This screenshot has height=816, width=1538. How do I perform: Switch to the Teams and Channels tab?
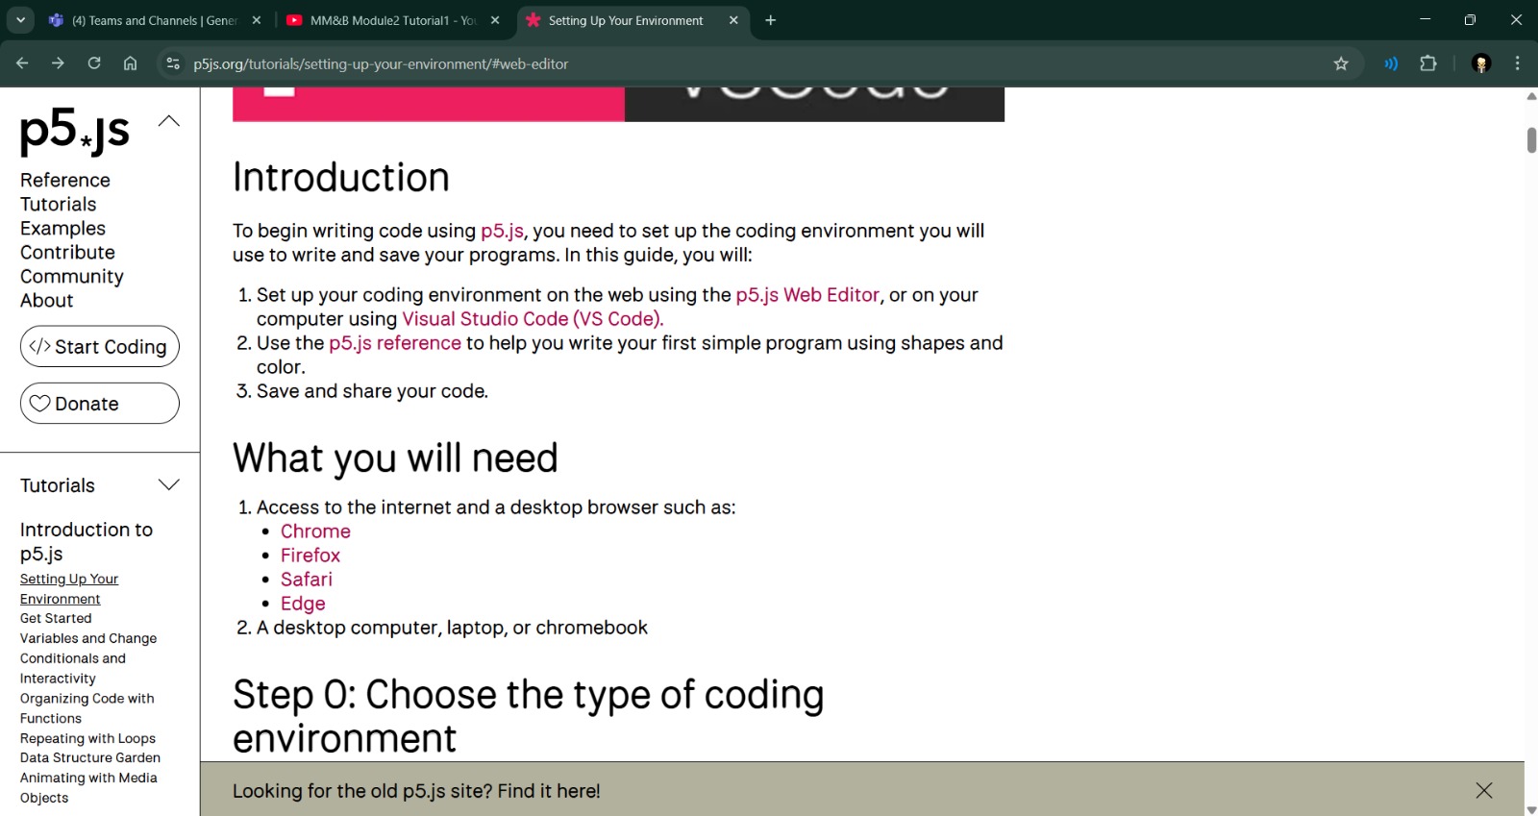154,20
